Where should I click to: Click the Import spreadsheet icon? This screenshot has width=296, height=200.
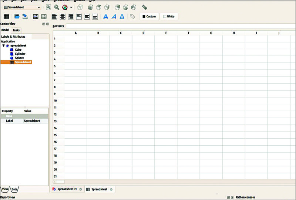tap(17, 17)
